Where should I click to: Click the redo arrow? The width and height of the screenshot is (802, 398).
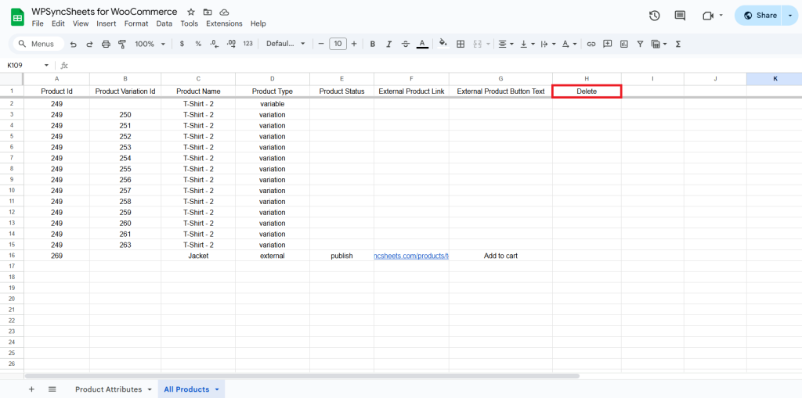[x=89, y=44]
